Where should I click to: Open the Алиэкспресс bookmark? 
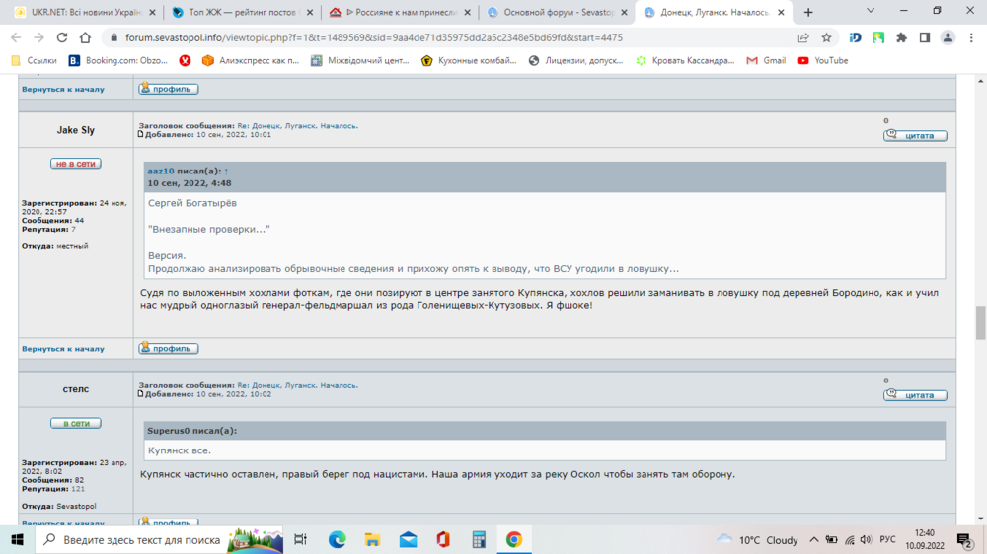pos(251,60)
